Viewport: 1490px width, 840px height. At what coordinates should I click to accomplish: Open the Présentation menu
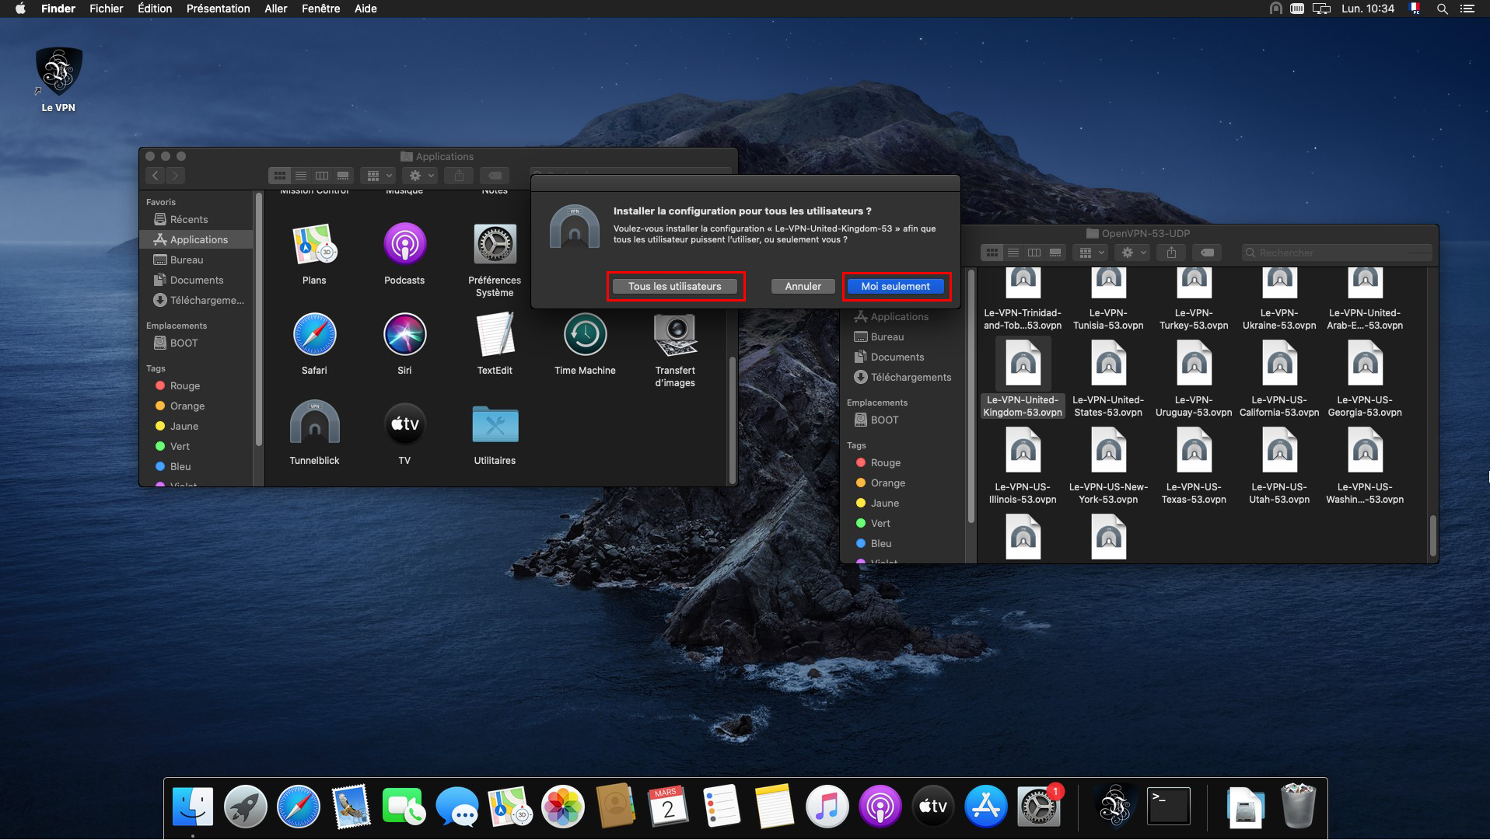tap(218, 9)
